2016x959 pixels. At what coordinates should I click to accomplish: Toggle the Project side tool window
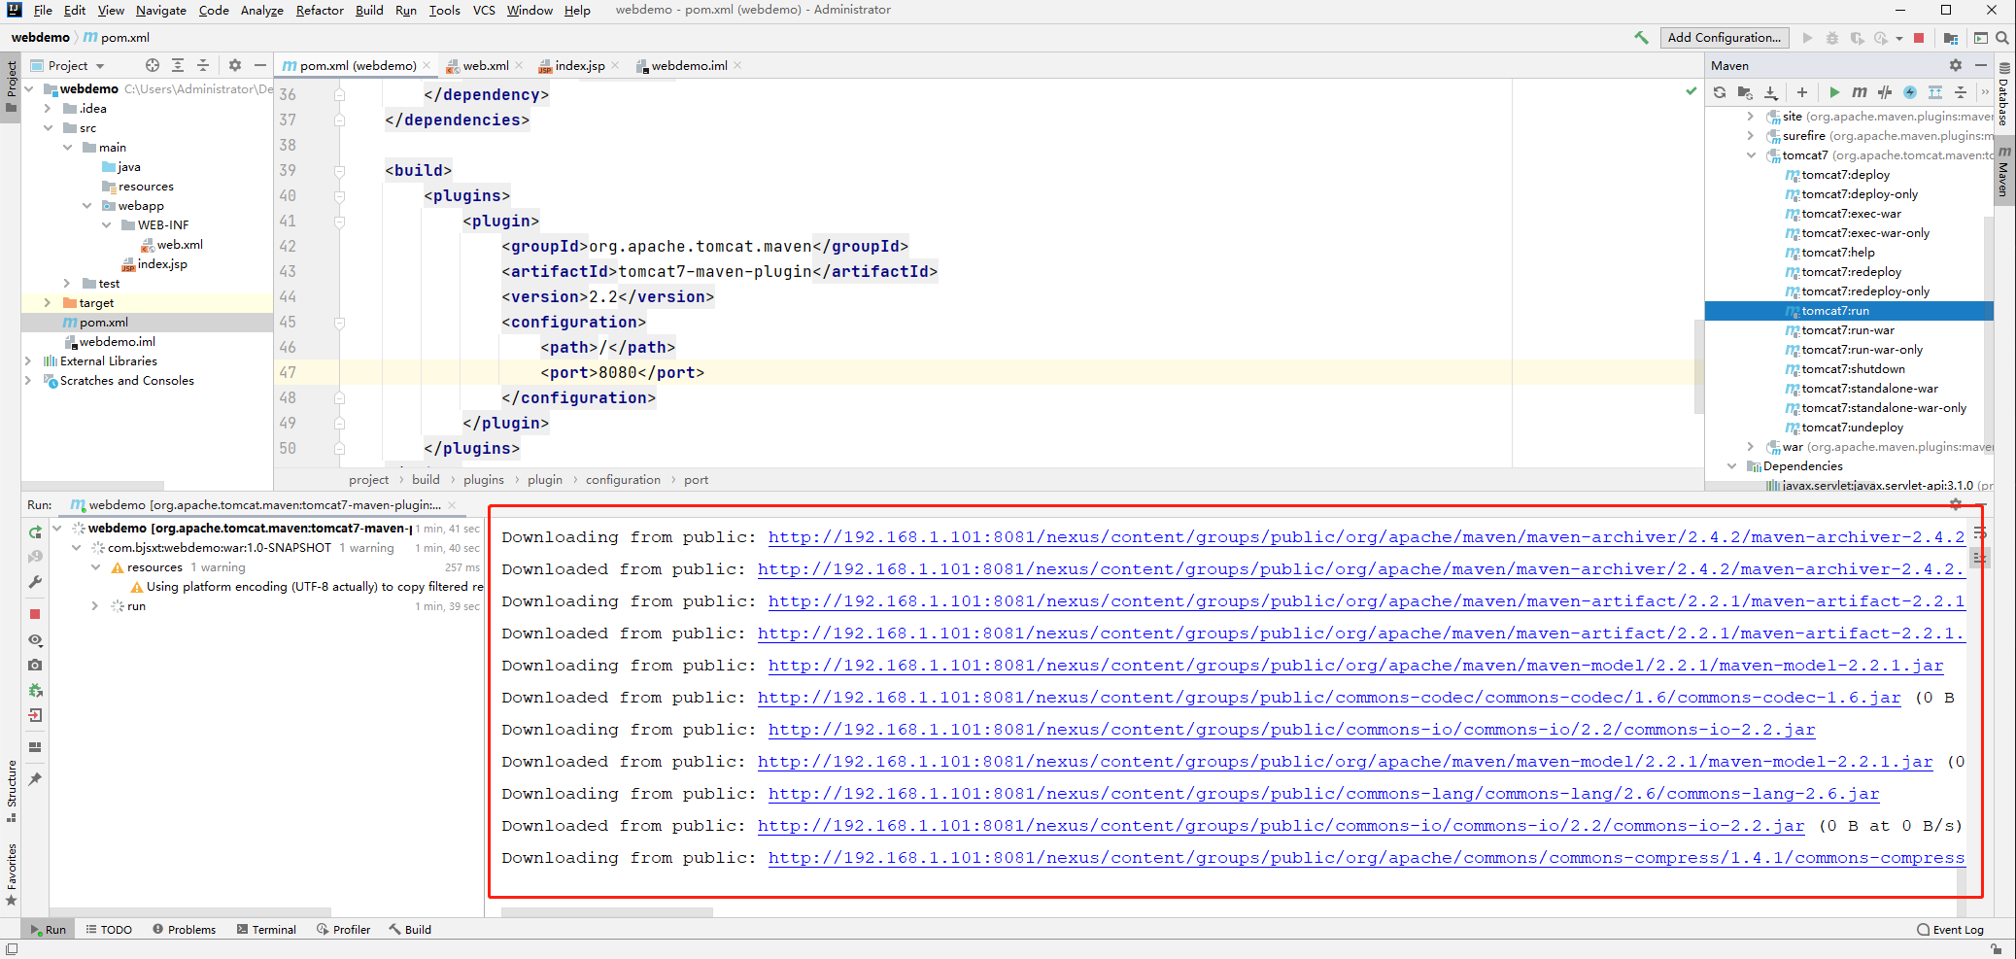(11, 86)
